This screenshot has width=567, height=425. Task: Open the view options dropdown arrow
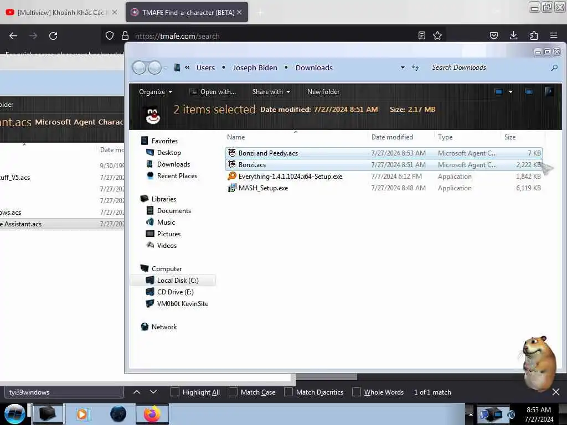[511, 92]
